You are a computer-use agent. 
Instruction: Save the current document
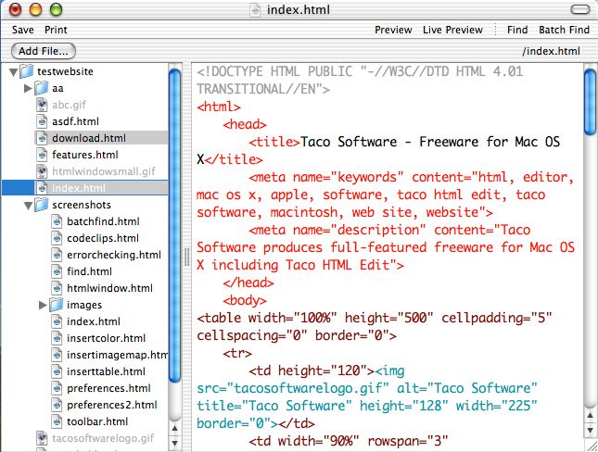point(23,30)
